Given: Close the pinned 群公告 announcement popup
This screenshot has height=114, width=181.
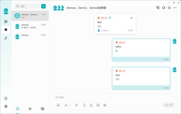Looking at the screenshot, I should [x=131, y=18].
